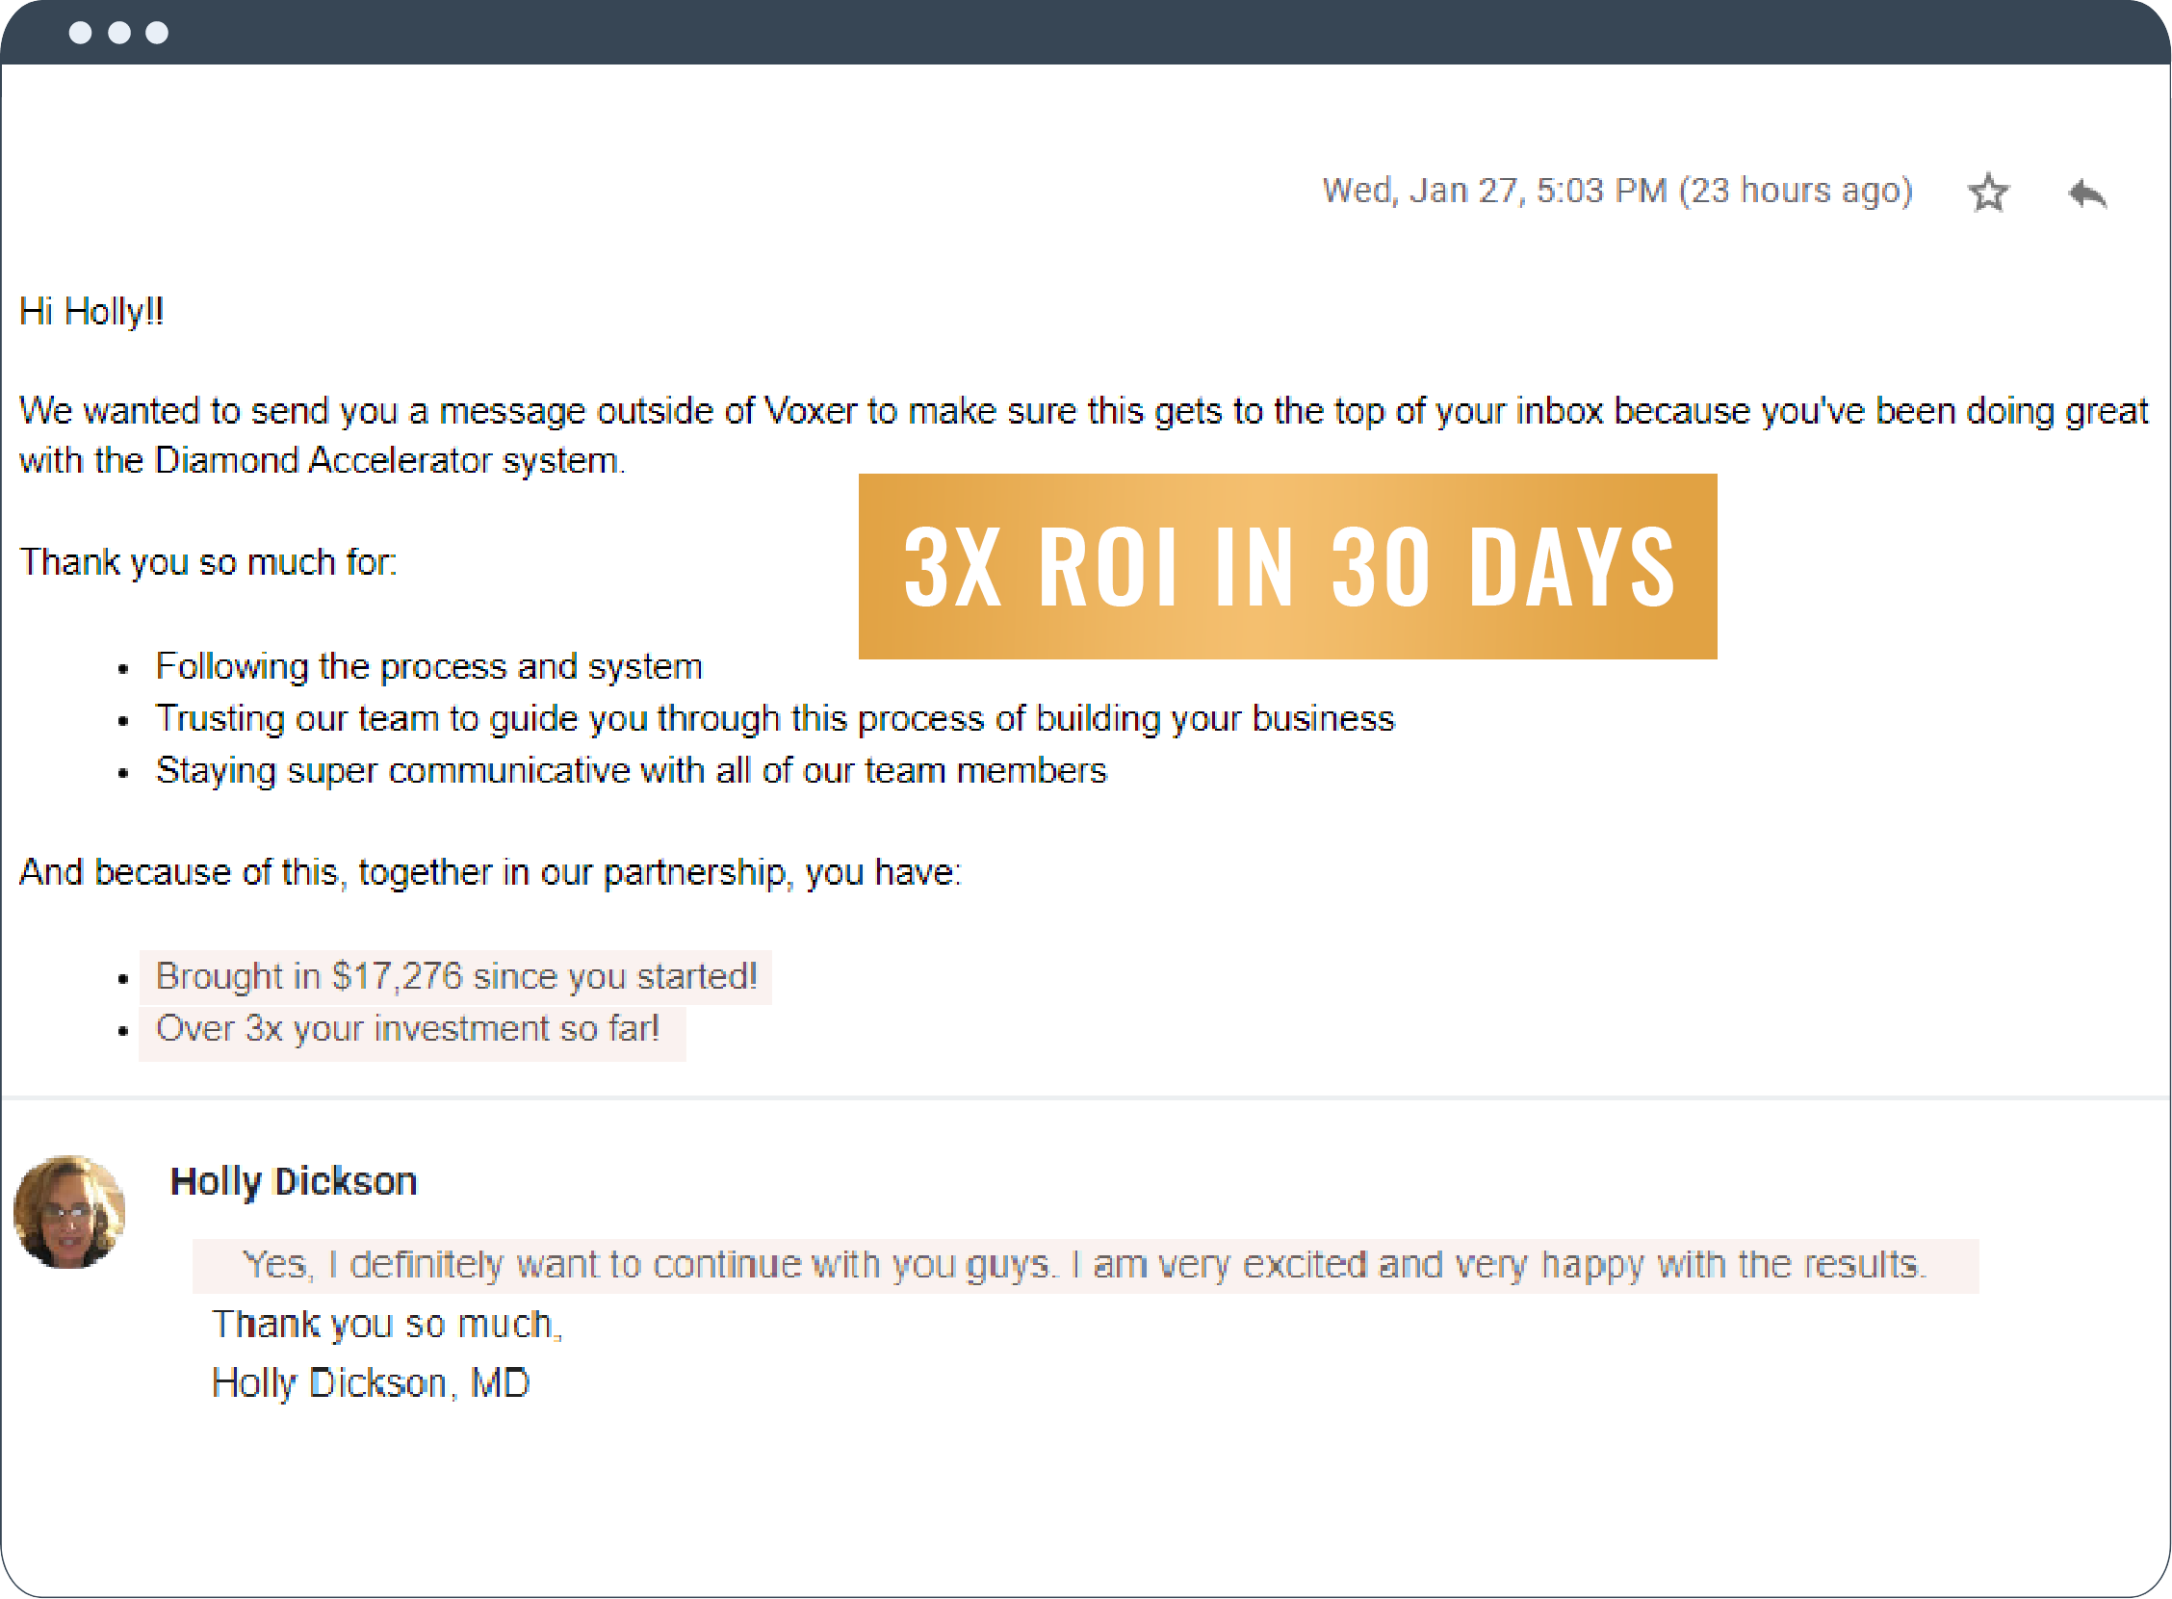Click the star outline next to timestamp

point(1989,193)
